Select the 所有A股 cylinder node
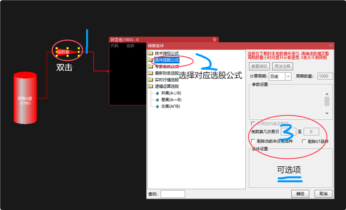 tap(25, 98)
